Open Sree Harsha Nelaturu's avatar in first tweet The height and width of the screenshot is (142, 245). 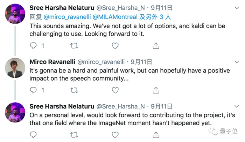15,14
